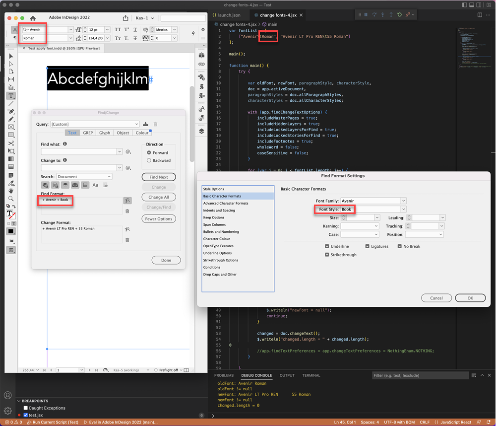Open the Search scope Document dropdown

[84, 176]
